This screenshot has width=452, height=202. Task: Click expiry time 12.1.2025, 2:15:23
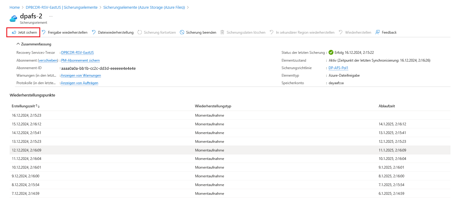click(x=393, y=142)
